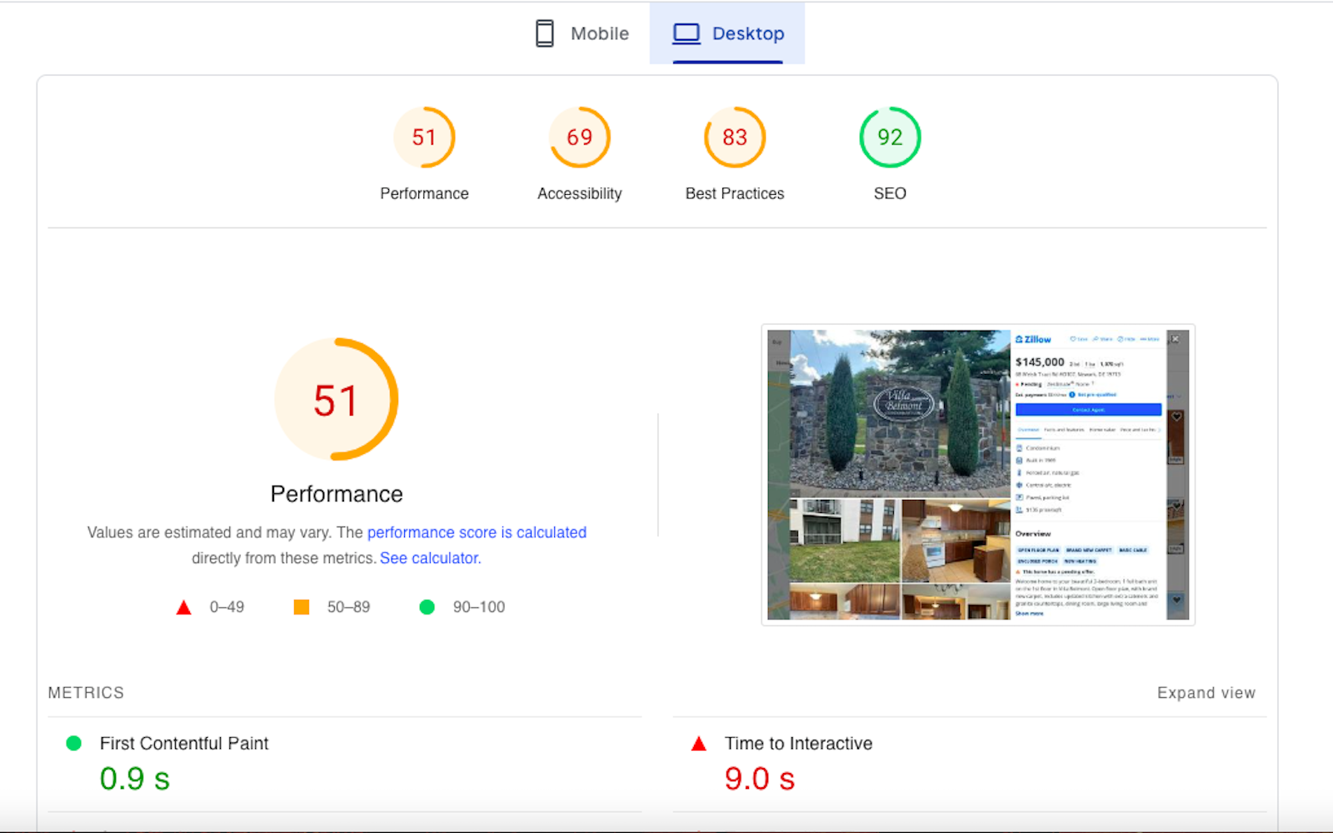Open 'performance score is calculated' link

(x=477, y=532)
